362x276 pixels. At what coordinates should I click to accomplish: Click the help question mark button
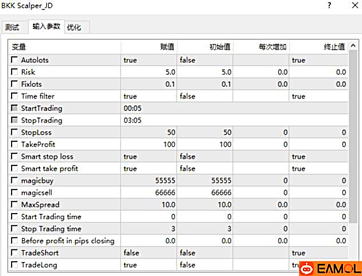(x=328, y=6)
